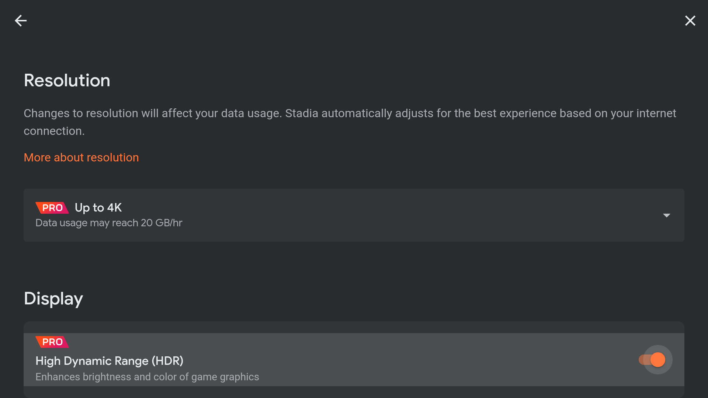Click the PRO badge above HDR setting
This screenshot has height=398, width=708.
coord(52,342)
